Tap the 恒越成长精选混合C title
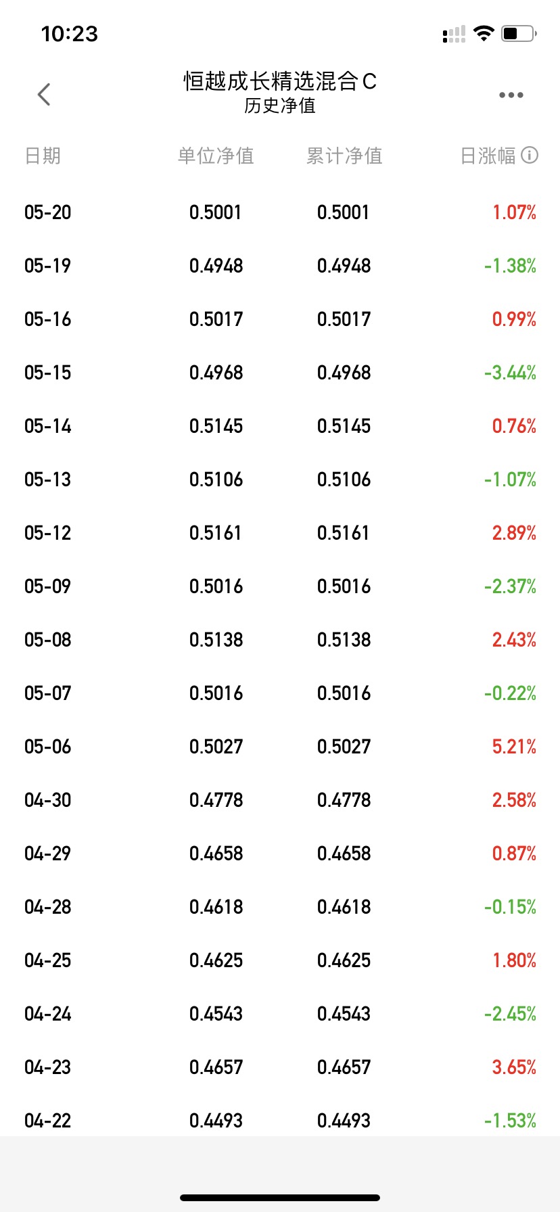Viewport: 560px width, 1212px height. click(280, 81)
